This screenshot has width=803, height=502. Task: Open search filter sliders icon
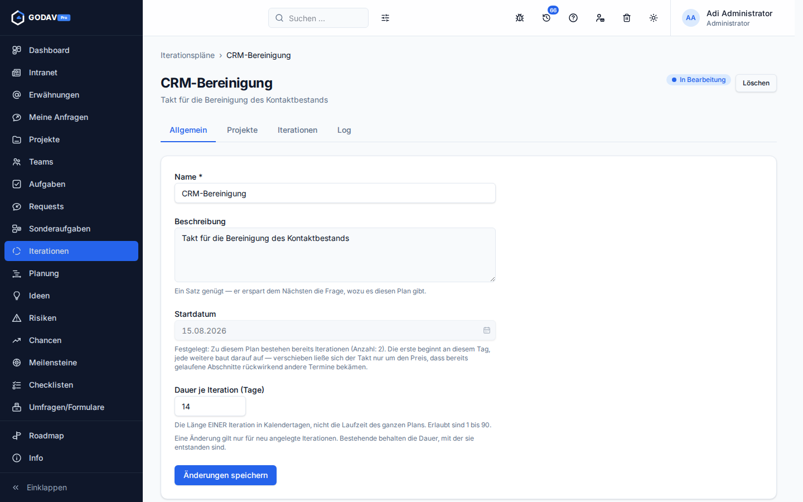(x=385, y=18)
